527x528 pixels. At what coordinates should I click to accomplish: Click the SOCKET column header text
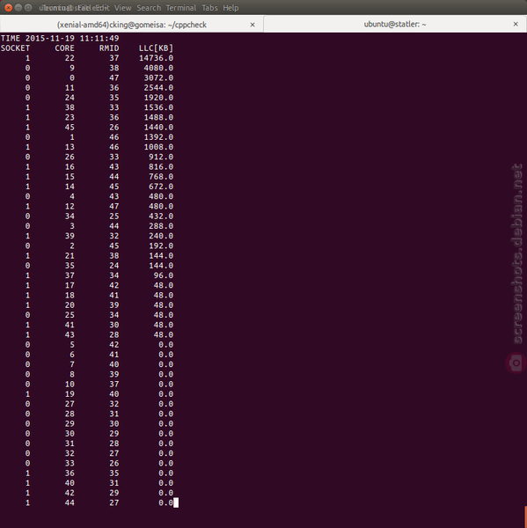click(15, 48)
